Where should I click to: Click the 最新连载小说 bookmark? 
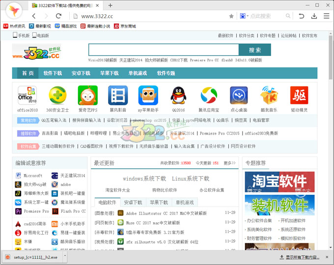point(95,26)
